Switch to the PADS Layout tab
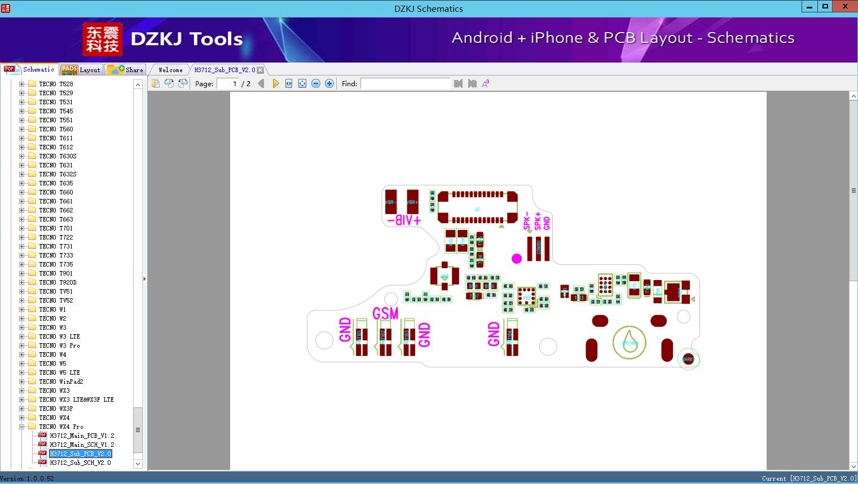Image resolution: width=858 pixels, height=484 pixels. coord(81,70)
